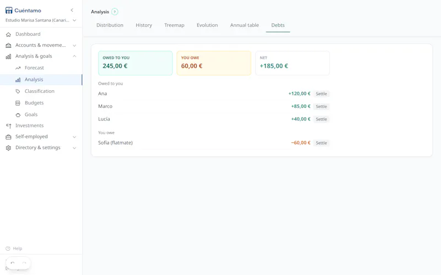Open the Classification page label
This screenshot has height=275, width=441.
tap(39, 91)
